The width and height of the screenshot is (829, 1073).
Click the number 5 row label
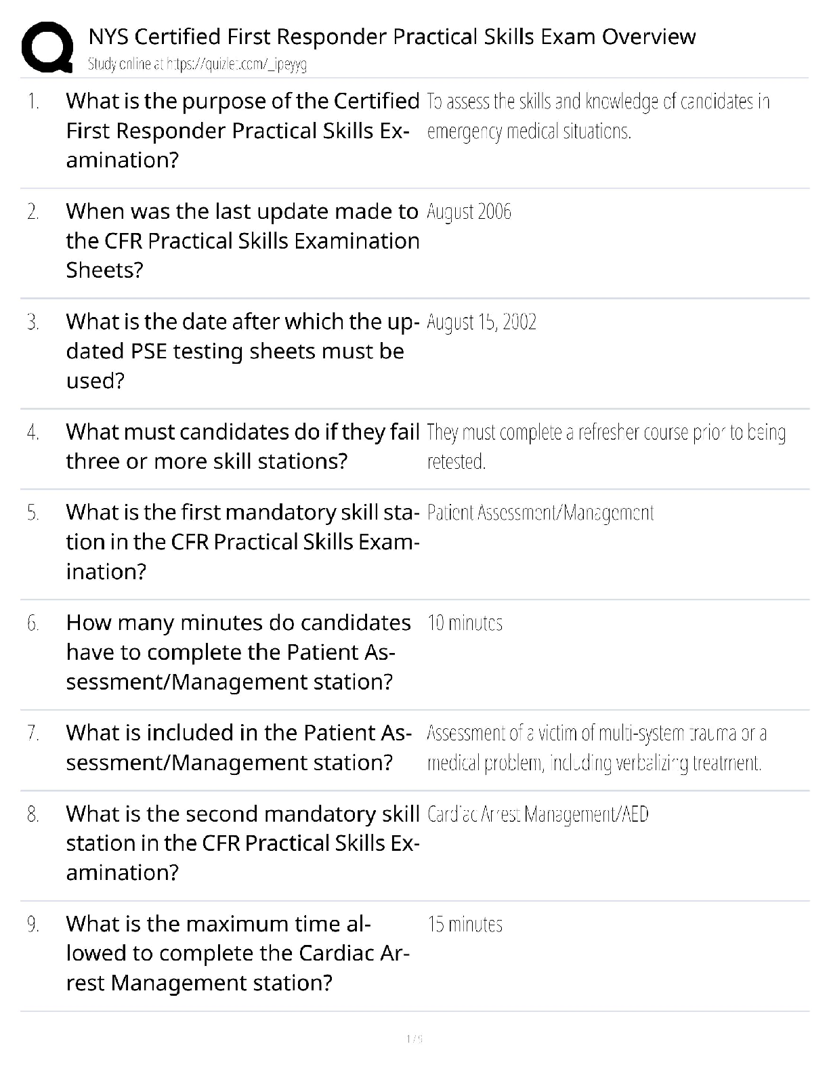click(x=33, y=513)
